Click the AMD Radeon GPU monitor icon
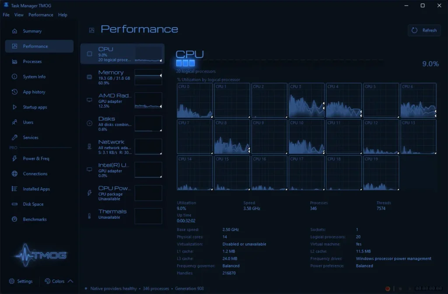The height and width of the screenshot is (294, 448). (89, 100)
